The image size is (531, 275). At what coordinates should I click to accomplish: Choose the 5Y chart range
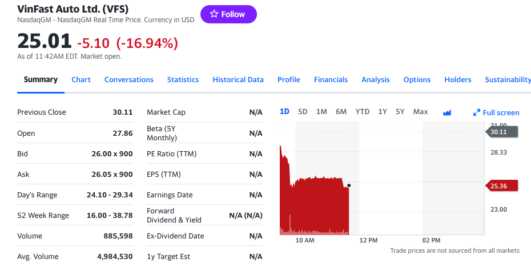click(x=400, y=112)
